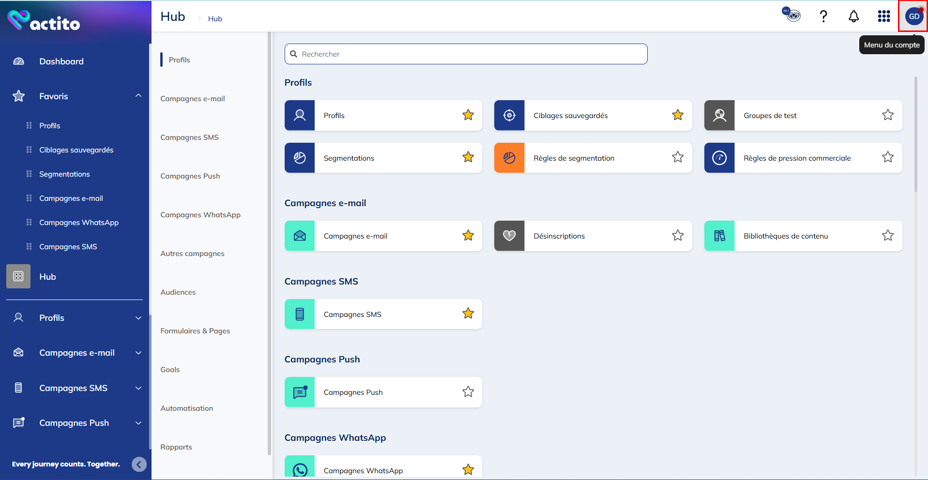Click the Rechercher search field

coord(466,54)
